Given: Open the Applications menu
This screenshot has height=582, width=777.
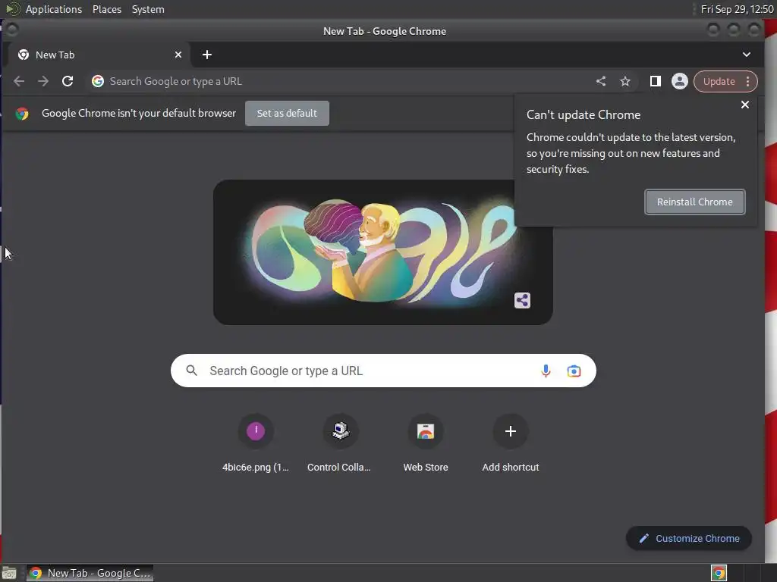Looking at the screenshot, I should [54, 9].
